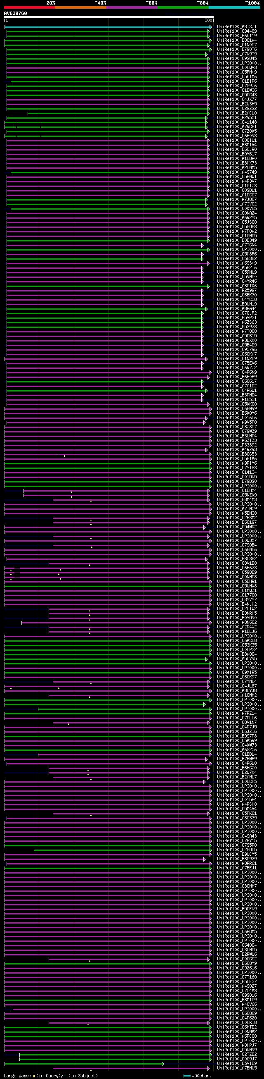Screen dimensions: 264x1079
Task: Open UniRef100_Q4P6W1 hit
Action: click(x=237, y=391)
